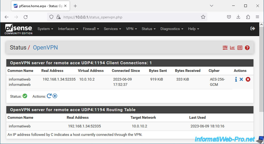The height and width of the screenshot is (144, 264).
Task: Click the Bytes Received column header
Action: click(188, 71)
